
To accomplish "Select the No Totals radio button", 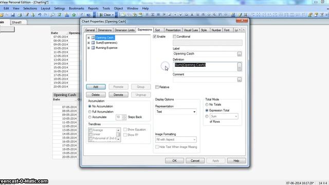I will 207,104.
